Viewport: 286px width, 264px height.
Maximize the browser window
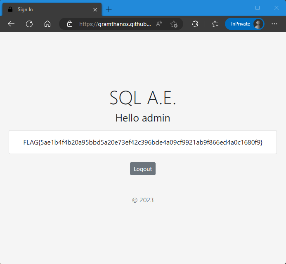click(x=258, y=8)
